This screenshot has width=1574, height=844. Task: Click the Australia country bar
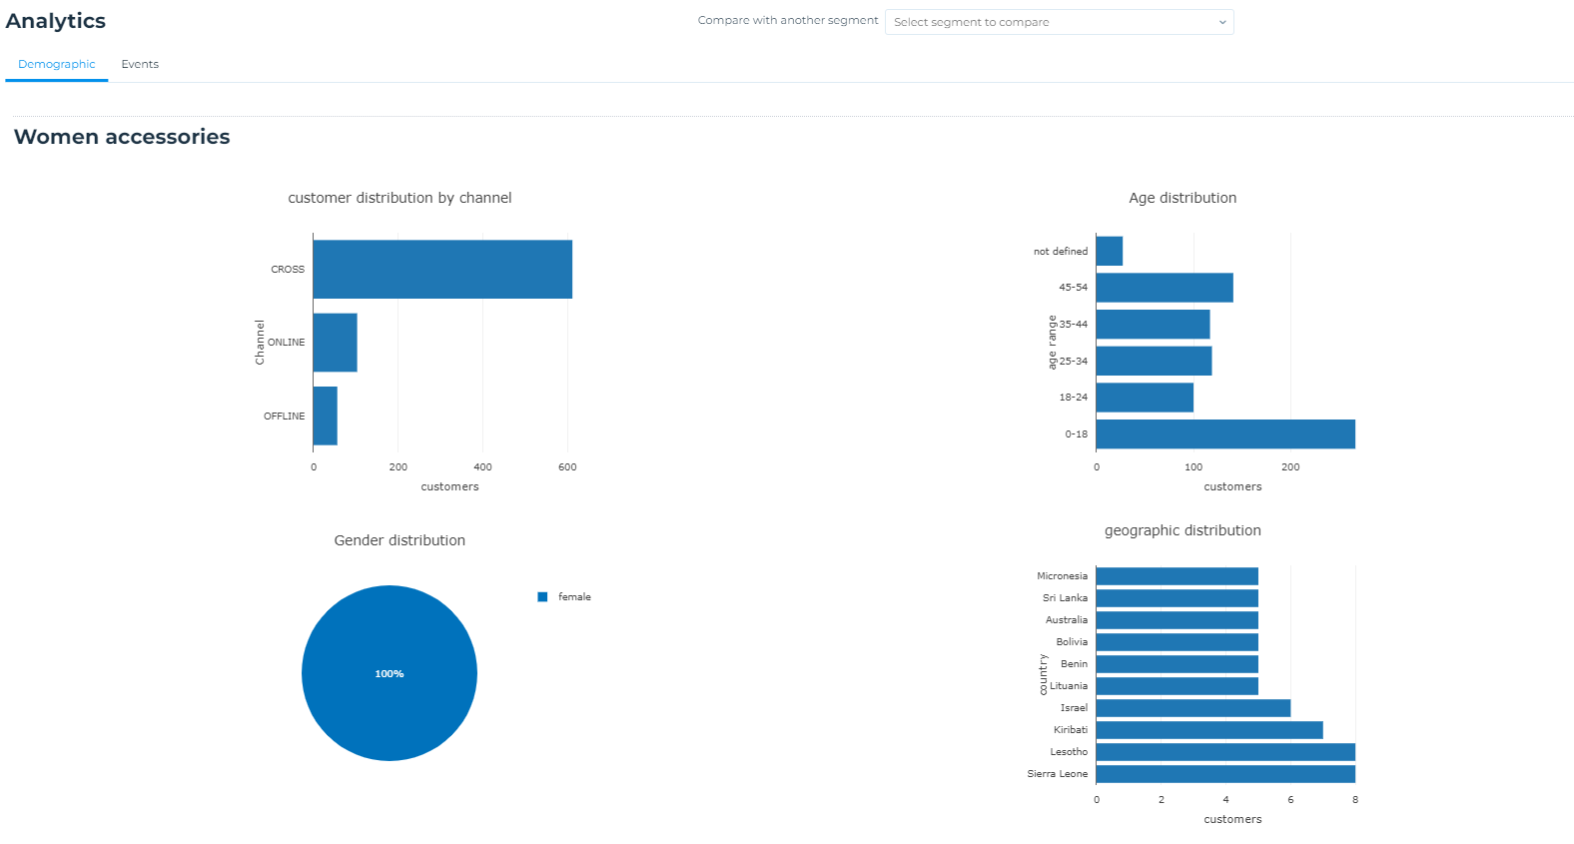click(1177, 620)
